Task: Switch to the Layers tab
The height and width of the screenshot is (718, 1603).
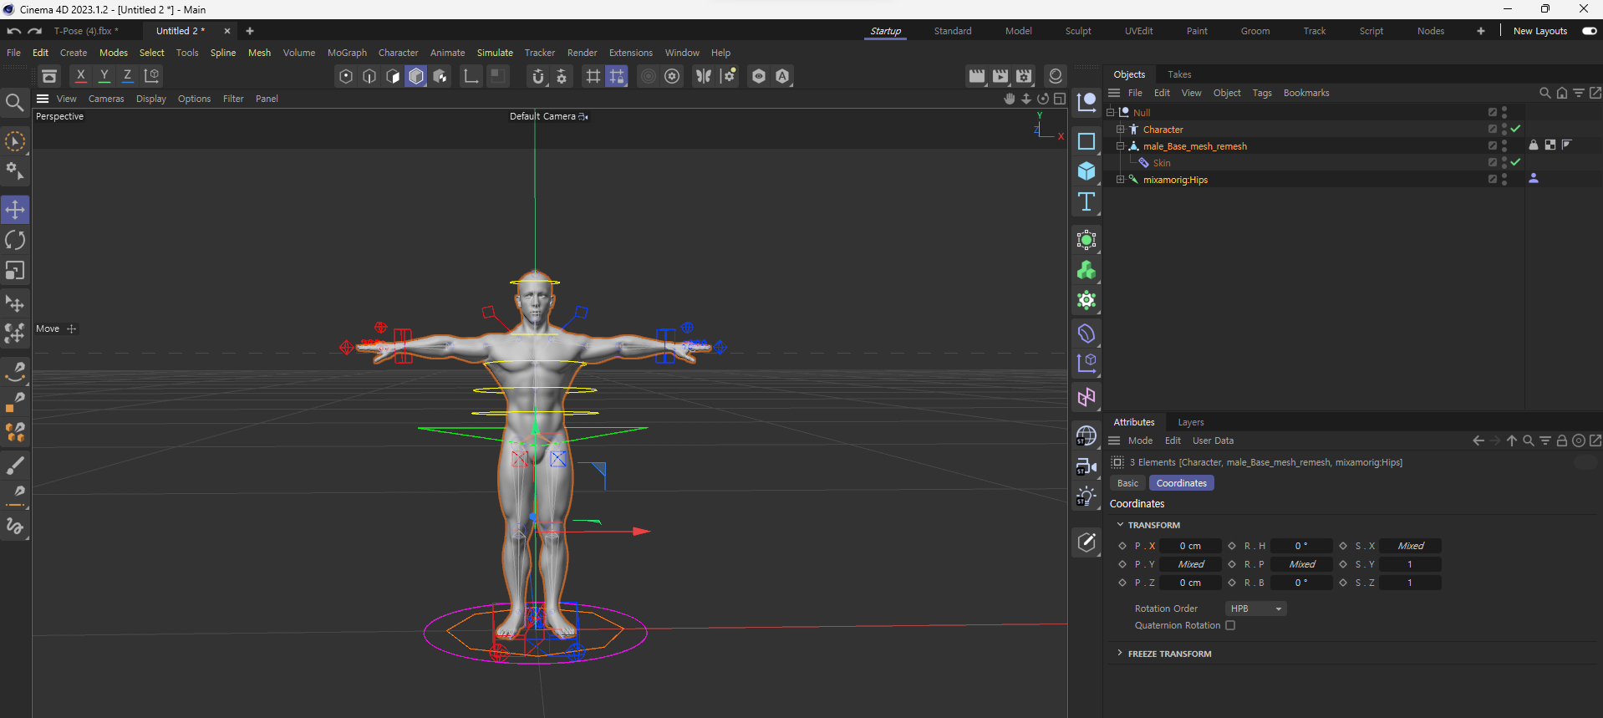Action: (x=1191, y=422)
